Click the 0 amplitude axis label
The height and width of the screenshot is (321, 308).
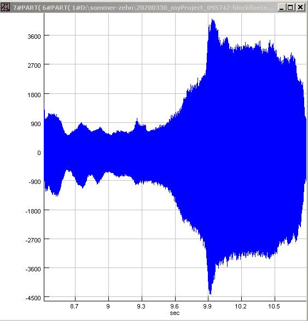pyautogui.click(x=39, y=153)
